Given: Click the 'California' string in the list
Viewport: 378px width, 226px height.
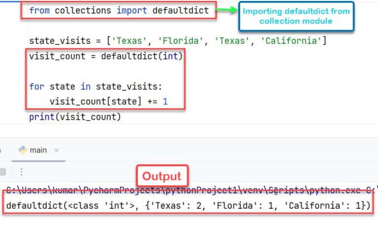Looking at the screenshot, I should [291, 41].
